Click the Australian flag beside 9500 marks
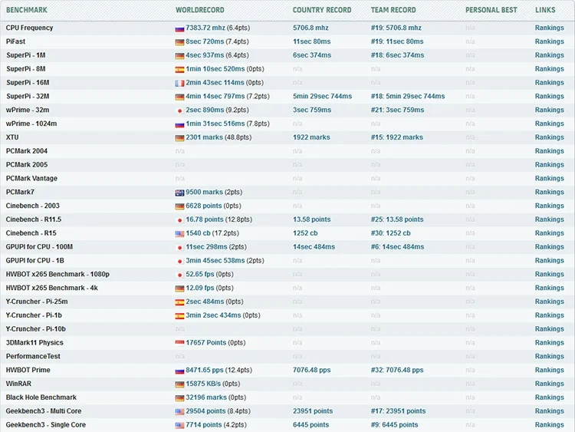 [x=179, y=193]
